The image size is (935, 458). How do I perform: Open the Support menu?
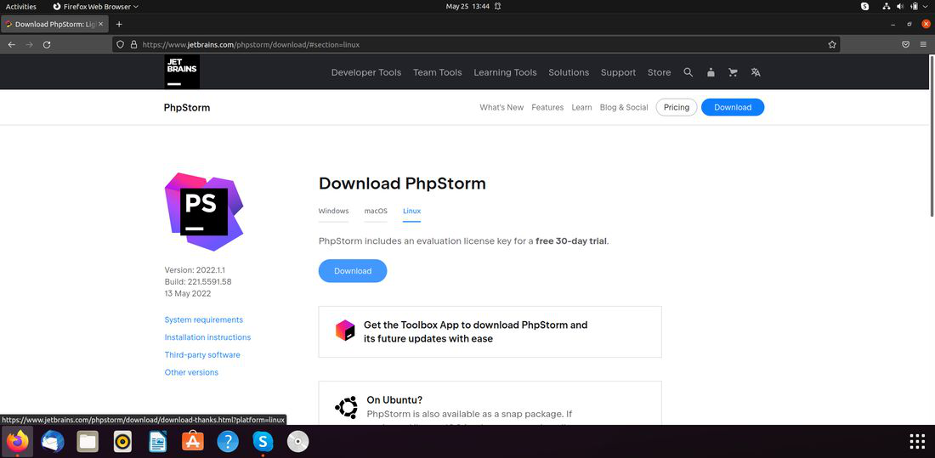click(618, 72)
